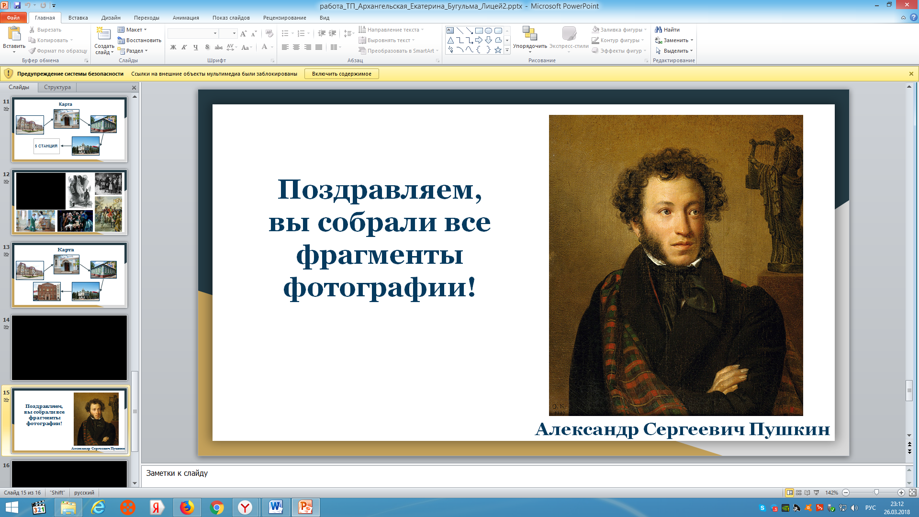
Task: Switch to reading view icon
Action: [807, 493]
